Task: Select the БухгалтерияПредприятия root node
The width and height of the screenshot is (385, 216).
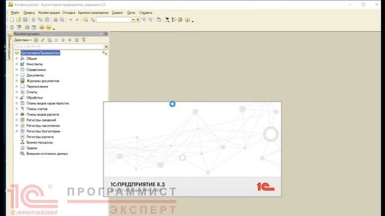Action: click(x=40, y=53)
